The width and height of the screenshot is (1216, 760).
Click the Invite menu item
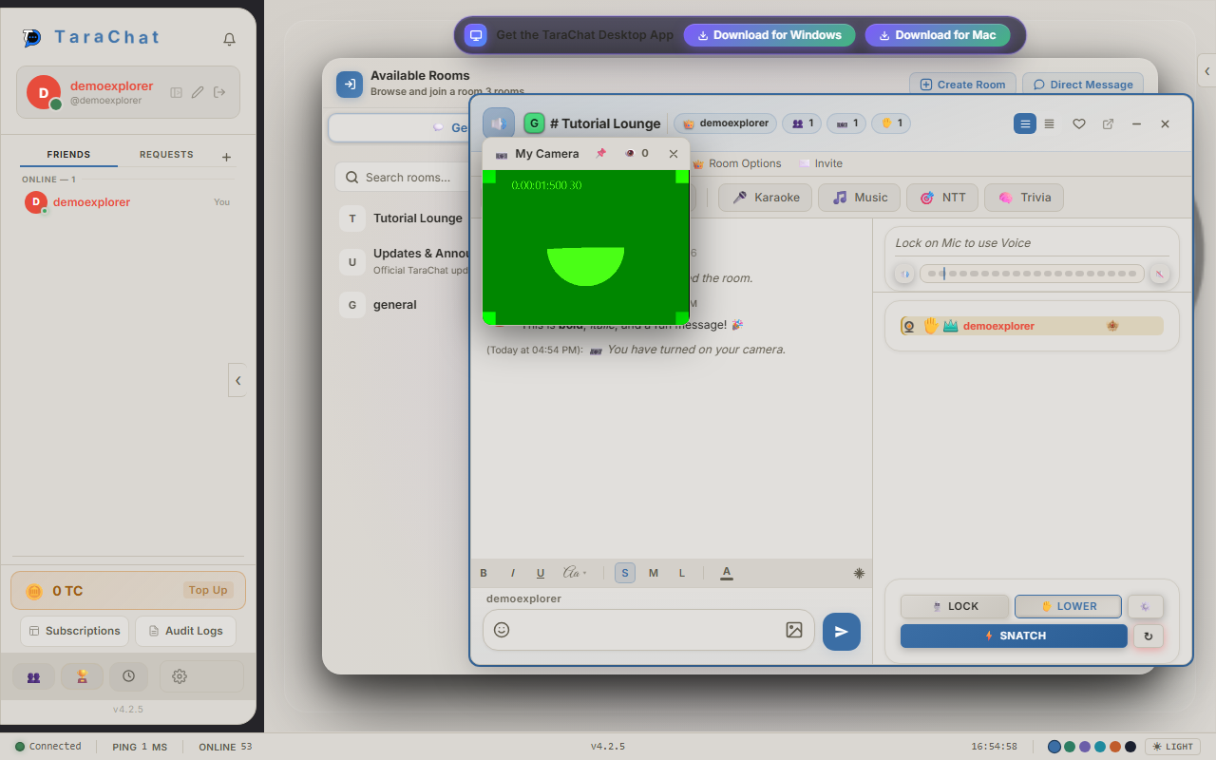(821, 163)
